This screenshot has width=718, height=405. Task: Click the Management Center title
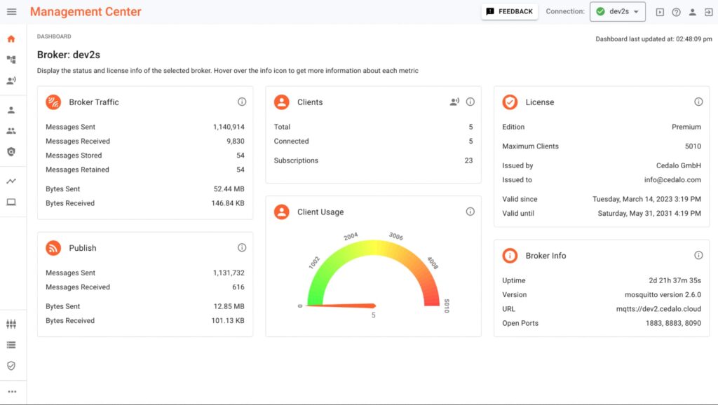[x=86, y=12]
